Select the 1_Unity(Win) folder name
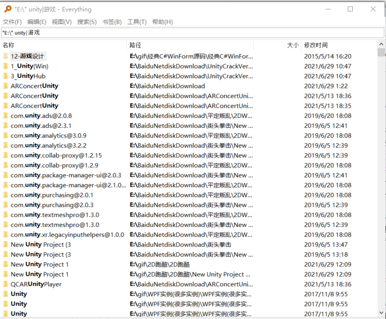The width and height of the screenshot is (386, 319). click(x=30, y=66)
